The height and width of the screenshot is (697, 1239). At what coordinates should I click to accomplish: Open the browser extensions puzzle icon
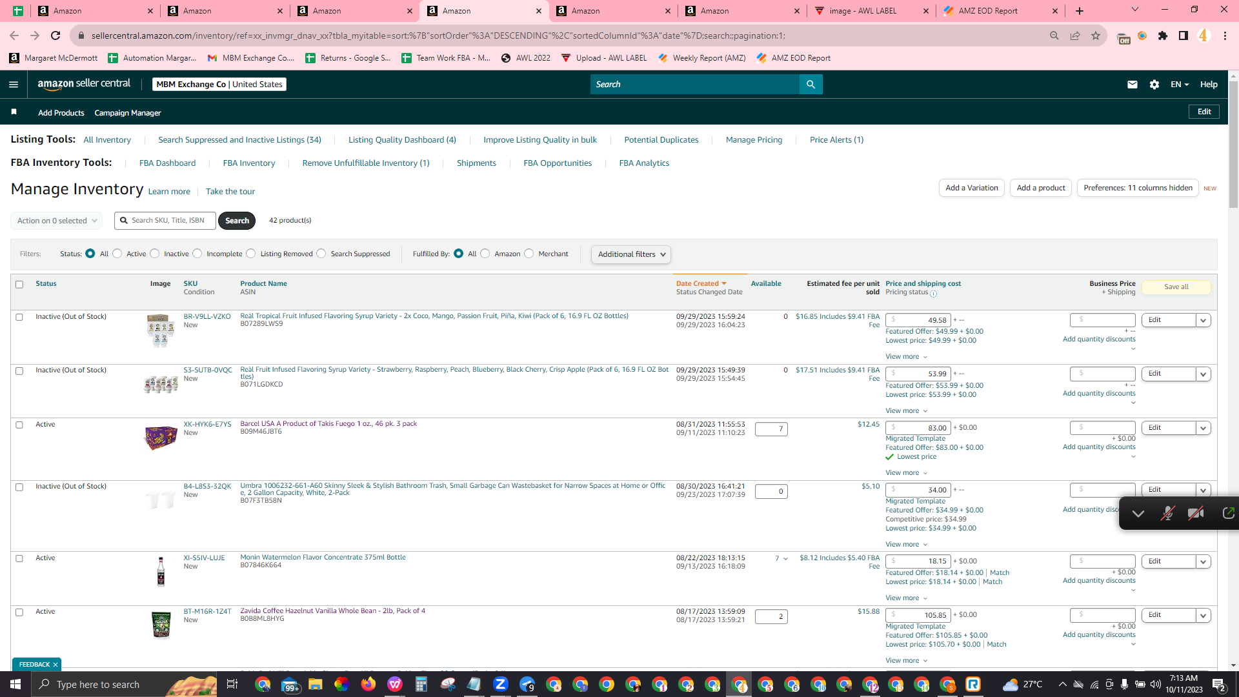1163,35
